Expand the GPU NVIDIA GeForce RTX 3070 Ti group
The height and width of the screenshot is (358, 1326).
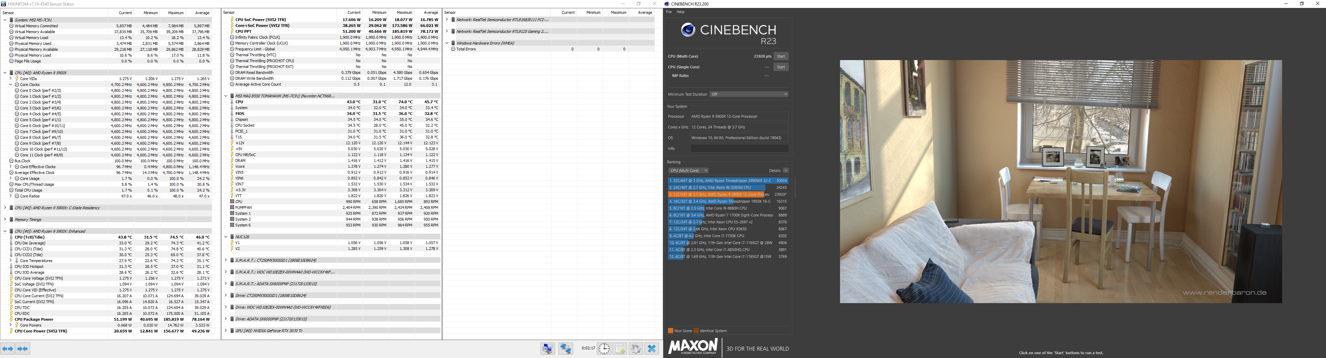(226, 331)
